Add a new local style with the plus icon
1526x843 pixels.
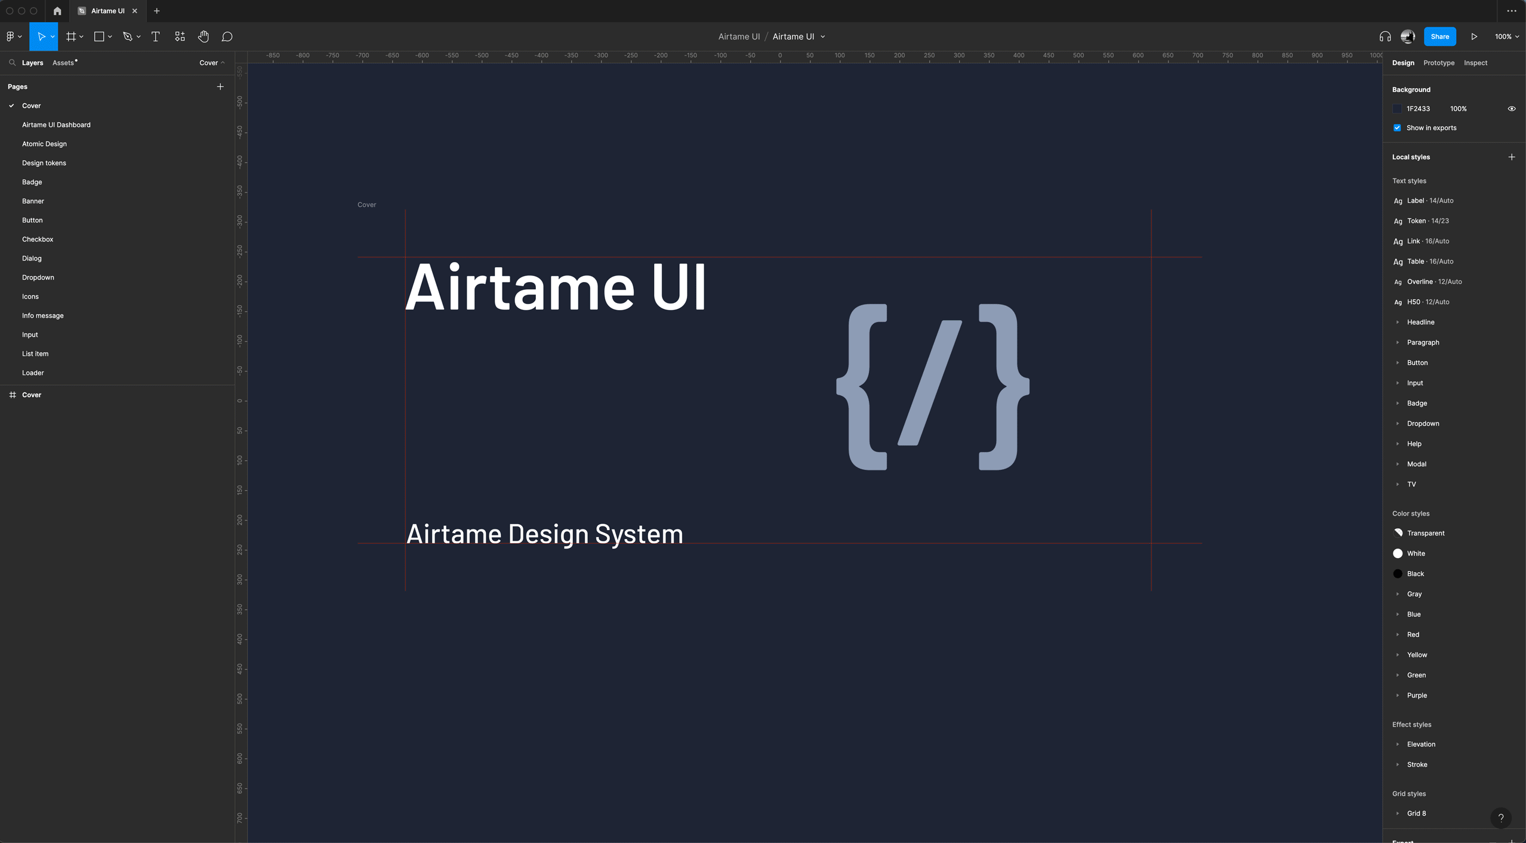[1512, 157]
